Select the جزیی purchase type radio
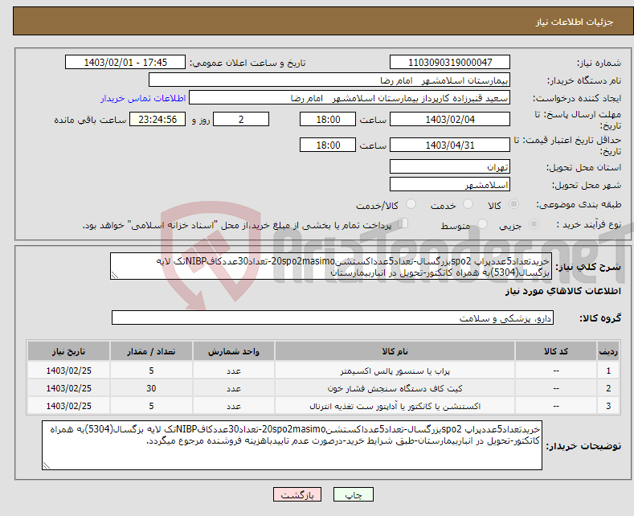Viewport: 634px width, 516px height. coord(534,223)
